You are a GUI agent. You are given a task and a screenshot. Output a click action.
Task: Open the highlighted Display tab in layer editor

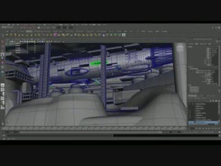(x=192, y=96)
